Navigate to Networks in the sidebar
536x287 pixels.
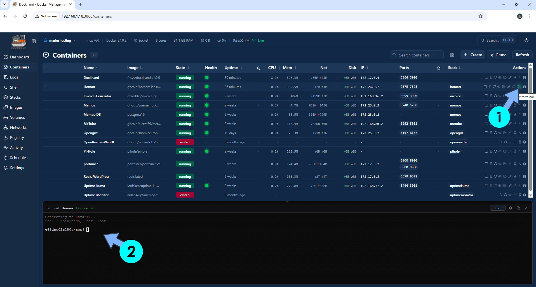(18, 127)
